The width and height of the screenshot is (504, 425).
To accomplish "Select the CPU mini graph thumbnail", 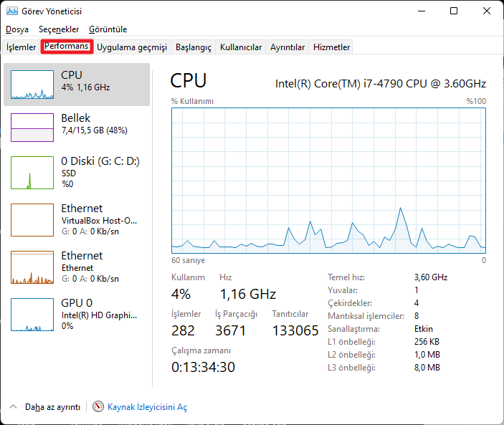I will click(x=32, y=85).
